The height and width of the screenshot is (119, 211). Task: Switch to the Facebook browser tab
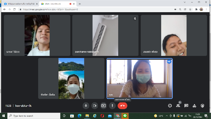point(19,4)
